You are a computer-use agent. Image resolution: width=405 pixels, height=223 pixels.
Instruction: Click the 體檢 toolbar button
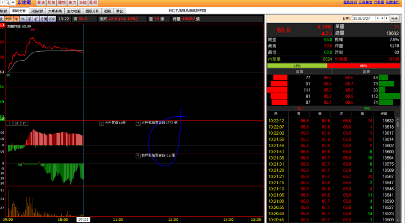point(62,3)
